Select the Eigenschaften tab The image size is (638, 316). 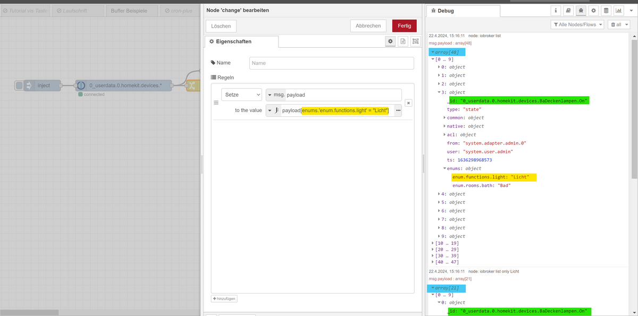(x=241, y=41)
